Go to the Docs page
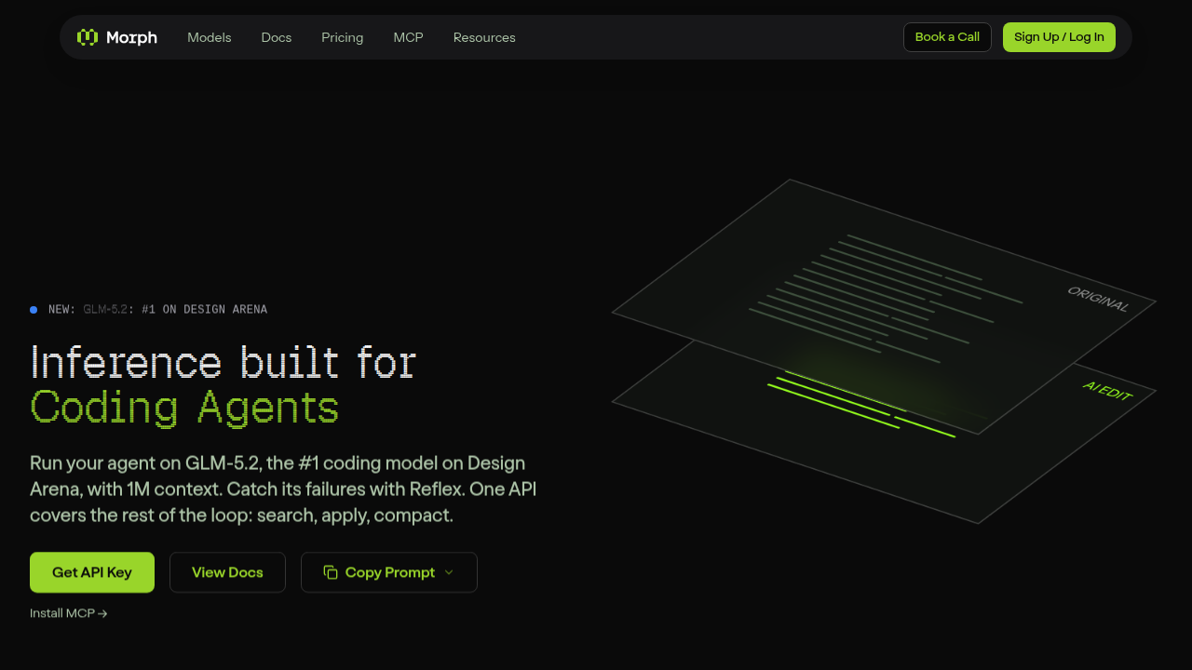 (277, 37)
